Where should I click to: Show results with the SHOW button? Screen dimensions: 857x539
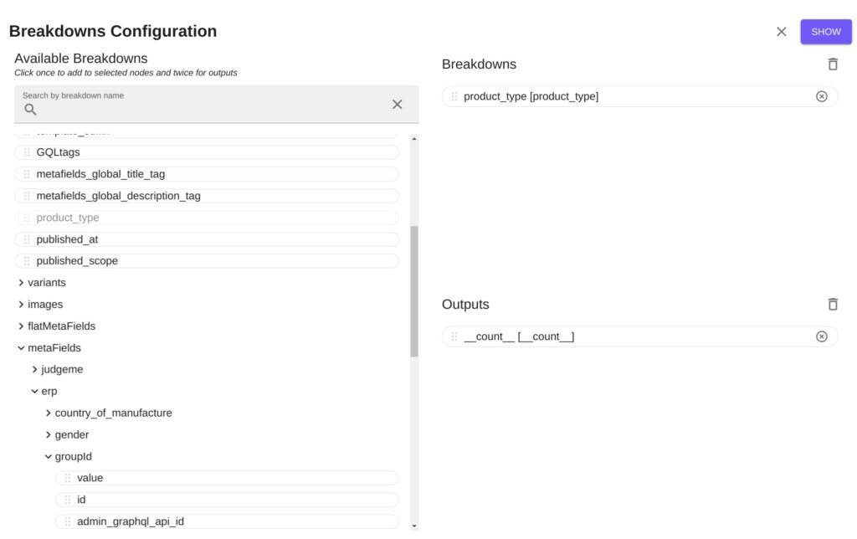tap(826, 32)
